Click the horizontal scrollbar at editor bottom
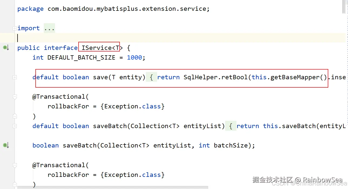The height and width of the screenshot is (189, 348). [x=113, y=187]
